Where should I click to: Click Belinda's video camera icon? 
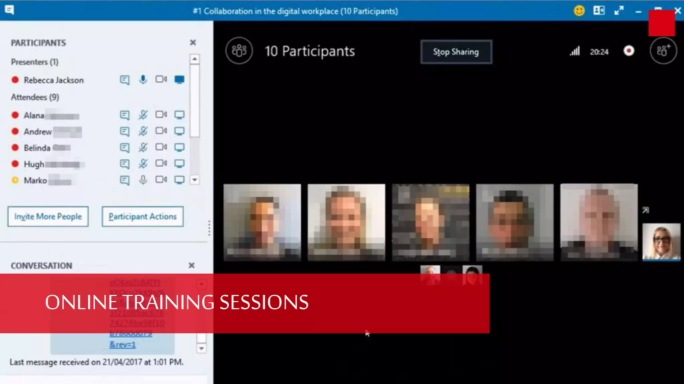(x=161, y=147)
